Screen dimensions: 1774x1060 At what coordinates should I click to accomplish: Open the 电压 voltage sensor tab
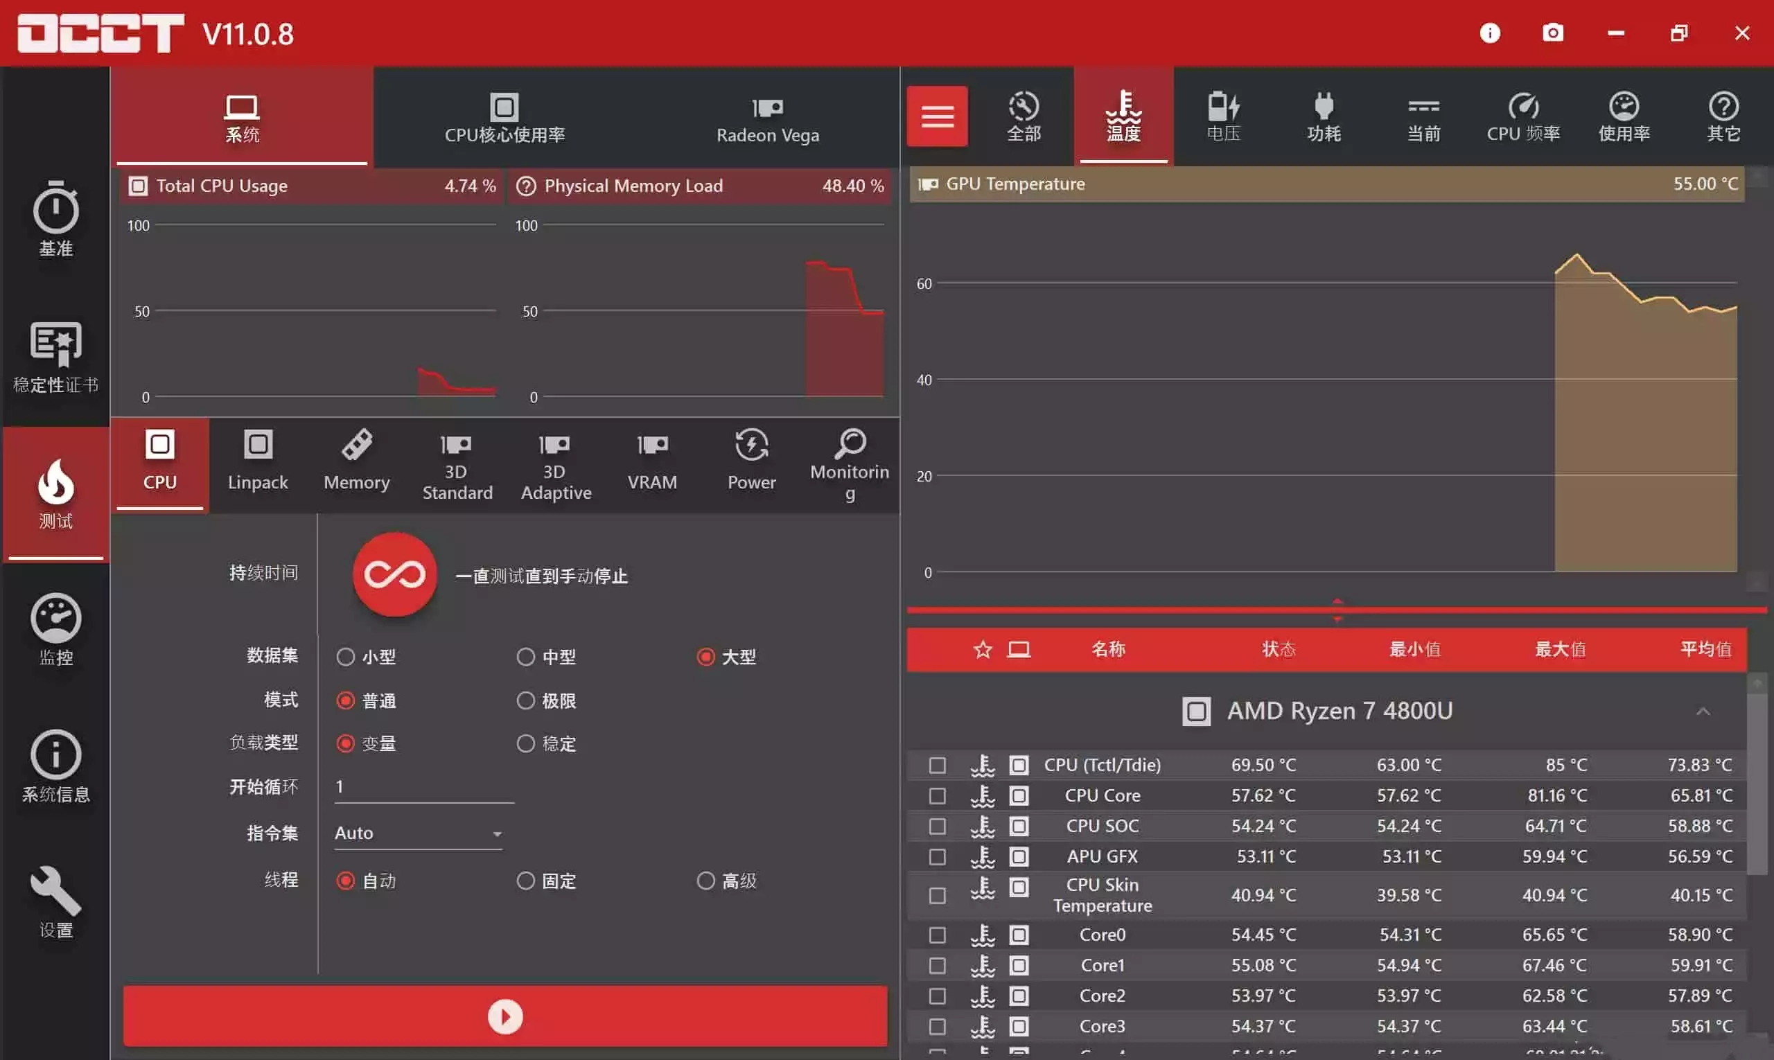click(x=1223, y=116)
